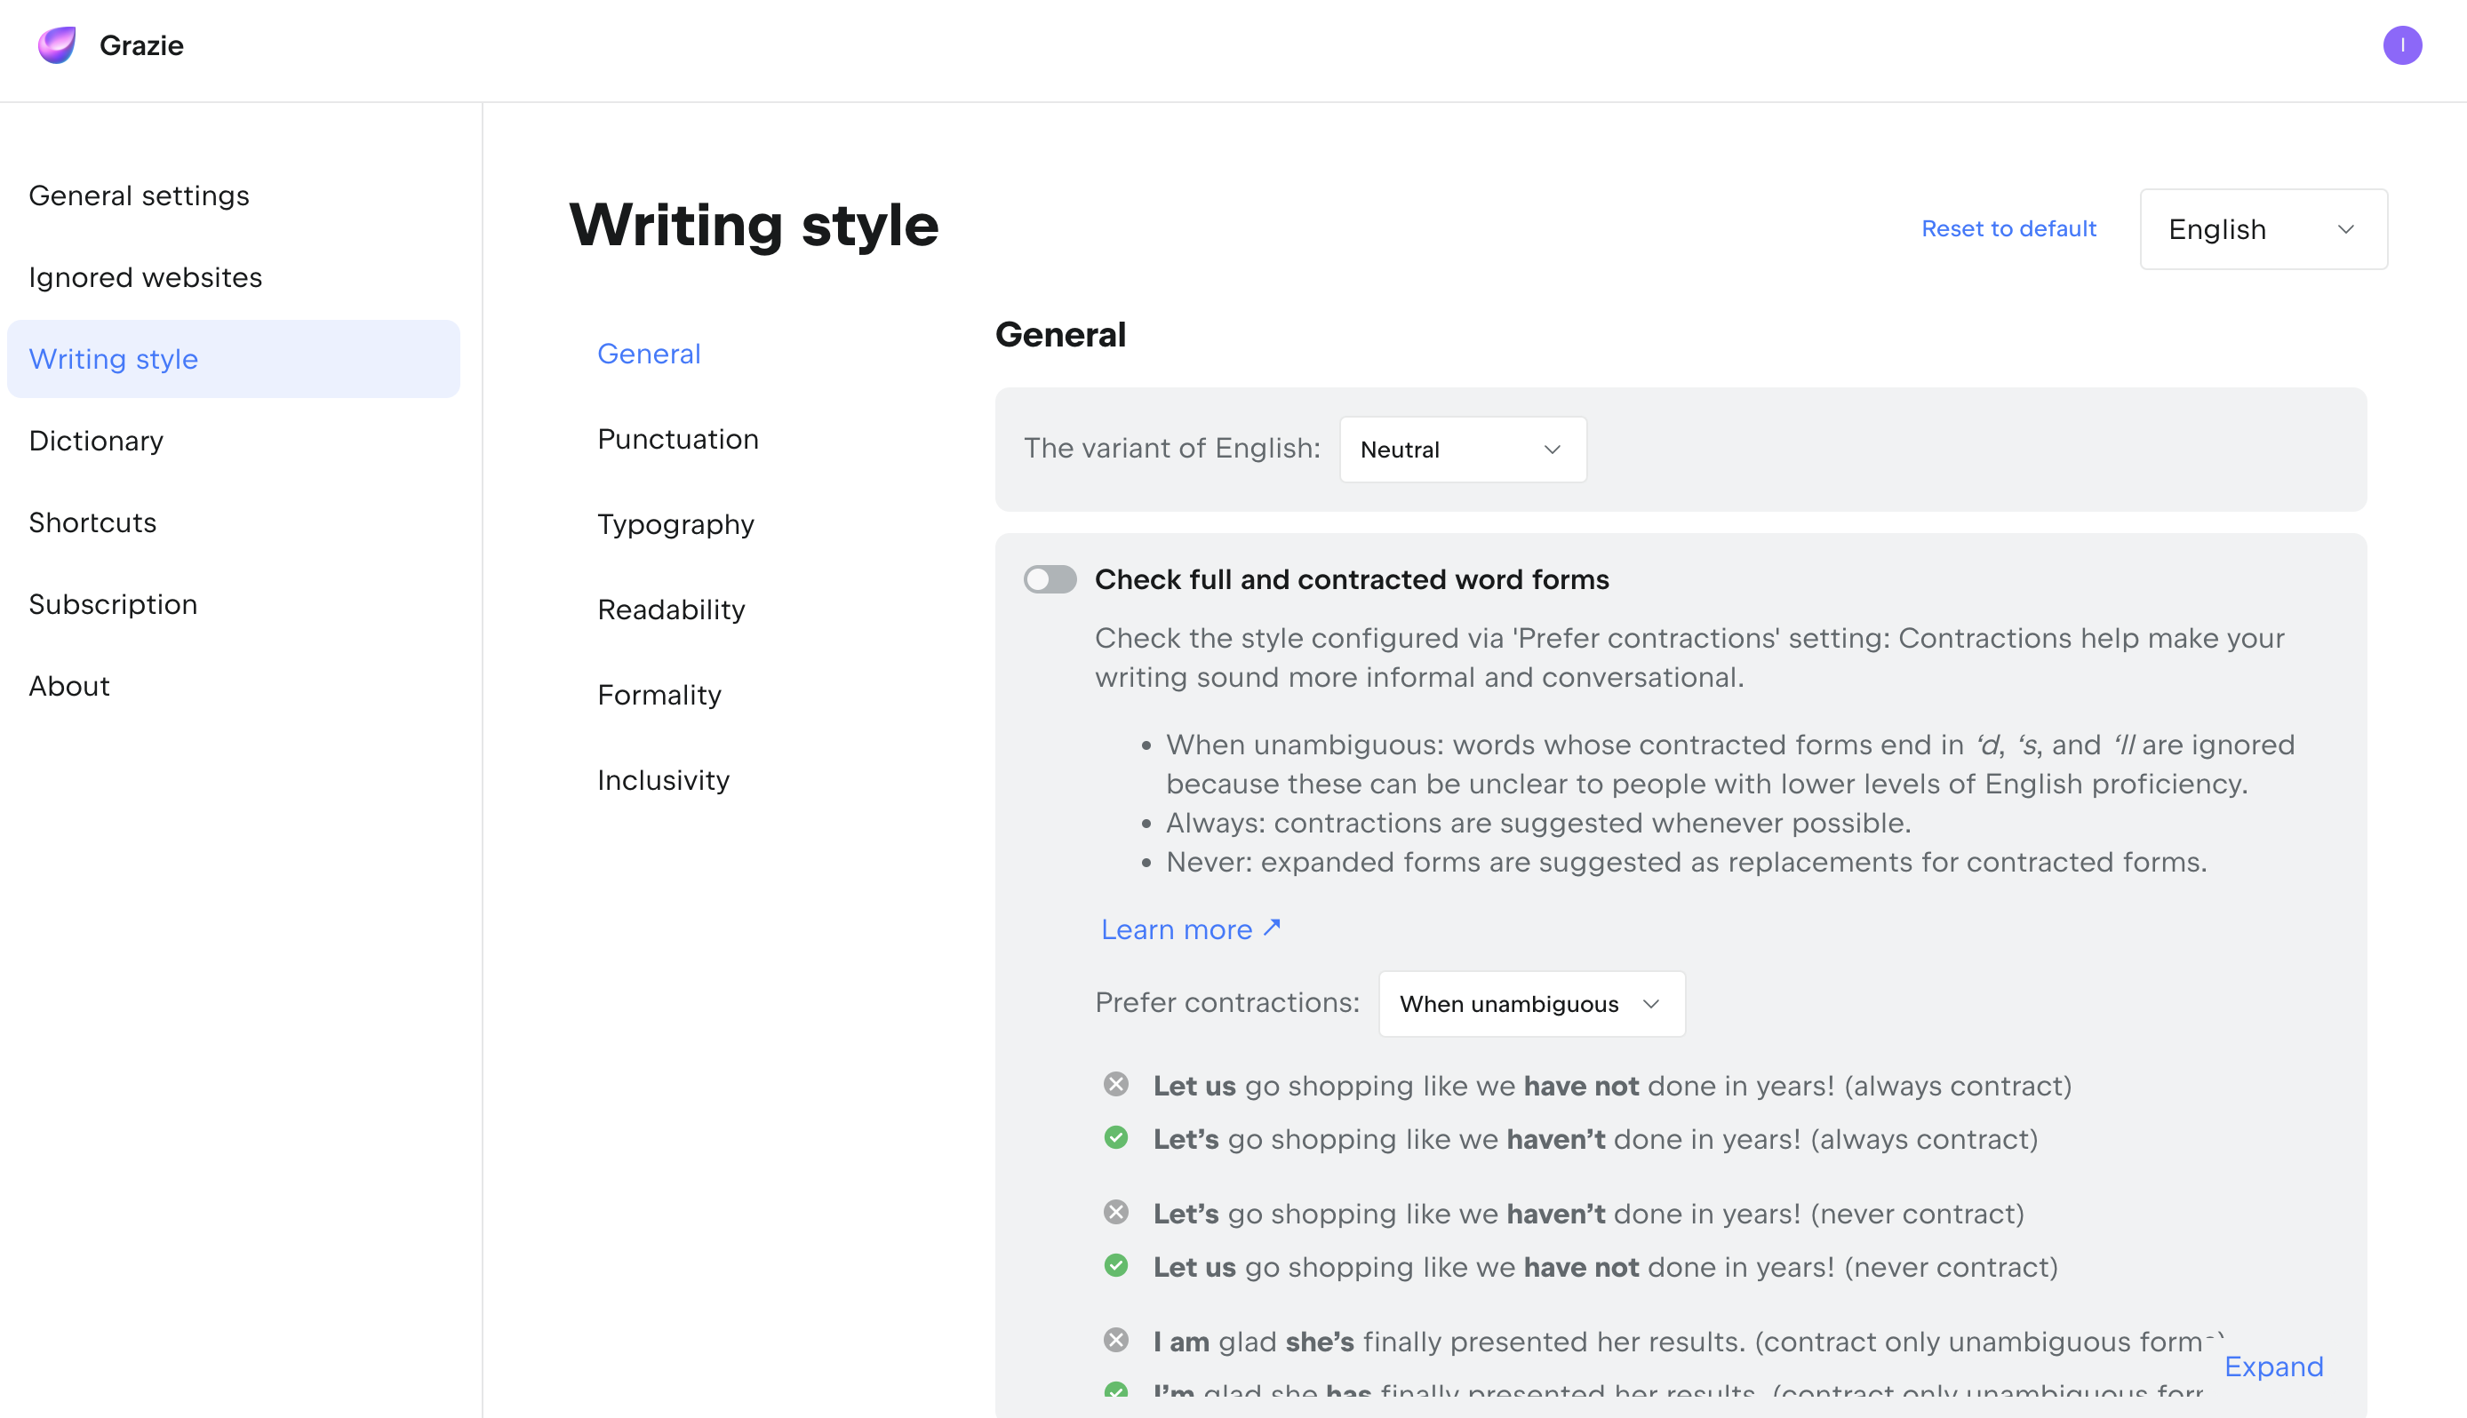Switch to the Typography section
2467x1418 pixels.
coord(676,524)
